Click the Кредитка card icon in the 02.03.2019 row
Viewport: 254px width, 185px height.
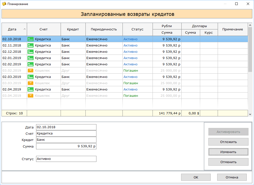31,77
